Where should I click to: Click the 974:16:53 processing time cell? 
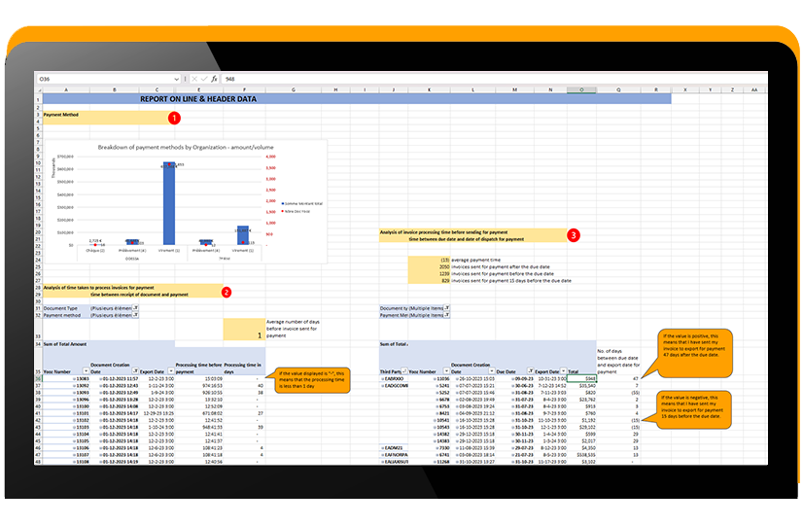[x=199, y=386]
